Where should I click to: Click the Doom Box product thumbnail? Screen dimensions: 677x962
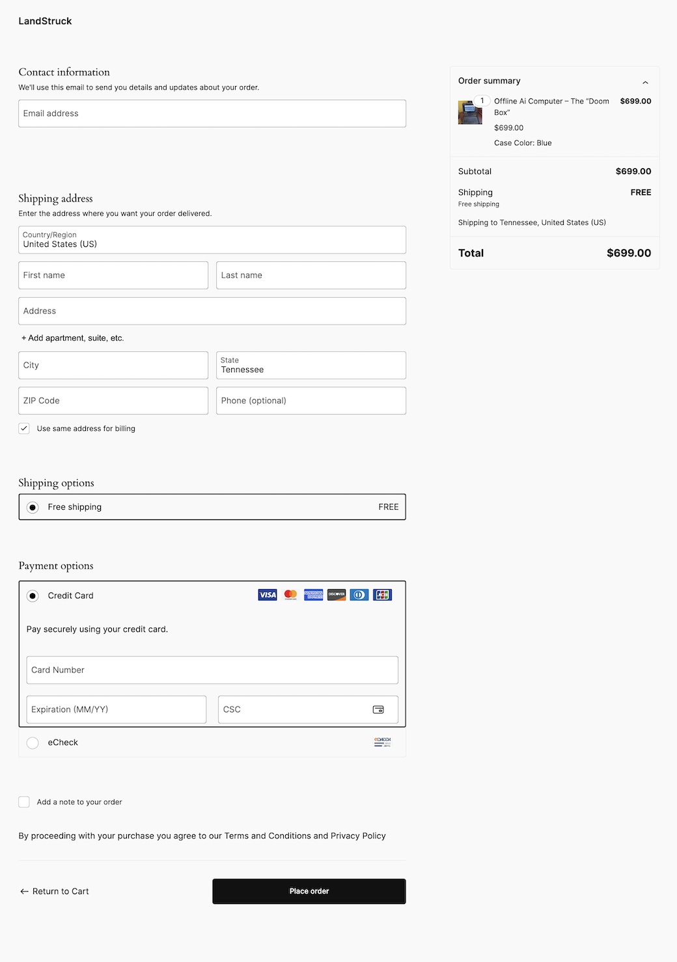click(x=470, y=112)
